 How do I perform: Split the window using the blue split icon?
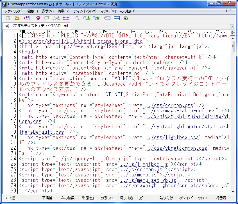[x=117, y=18]
